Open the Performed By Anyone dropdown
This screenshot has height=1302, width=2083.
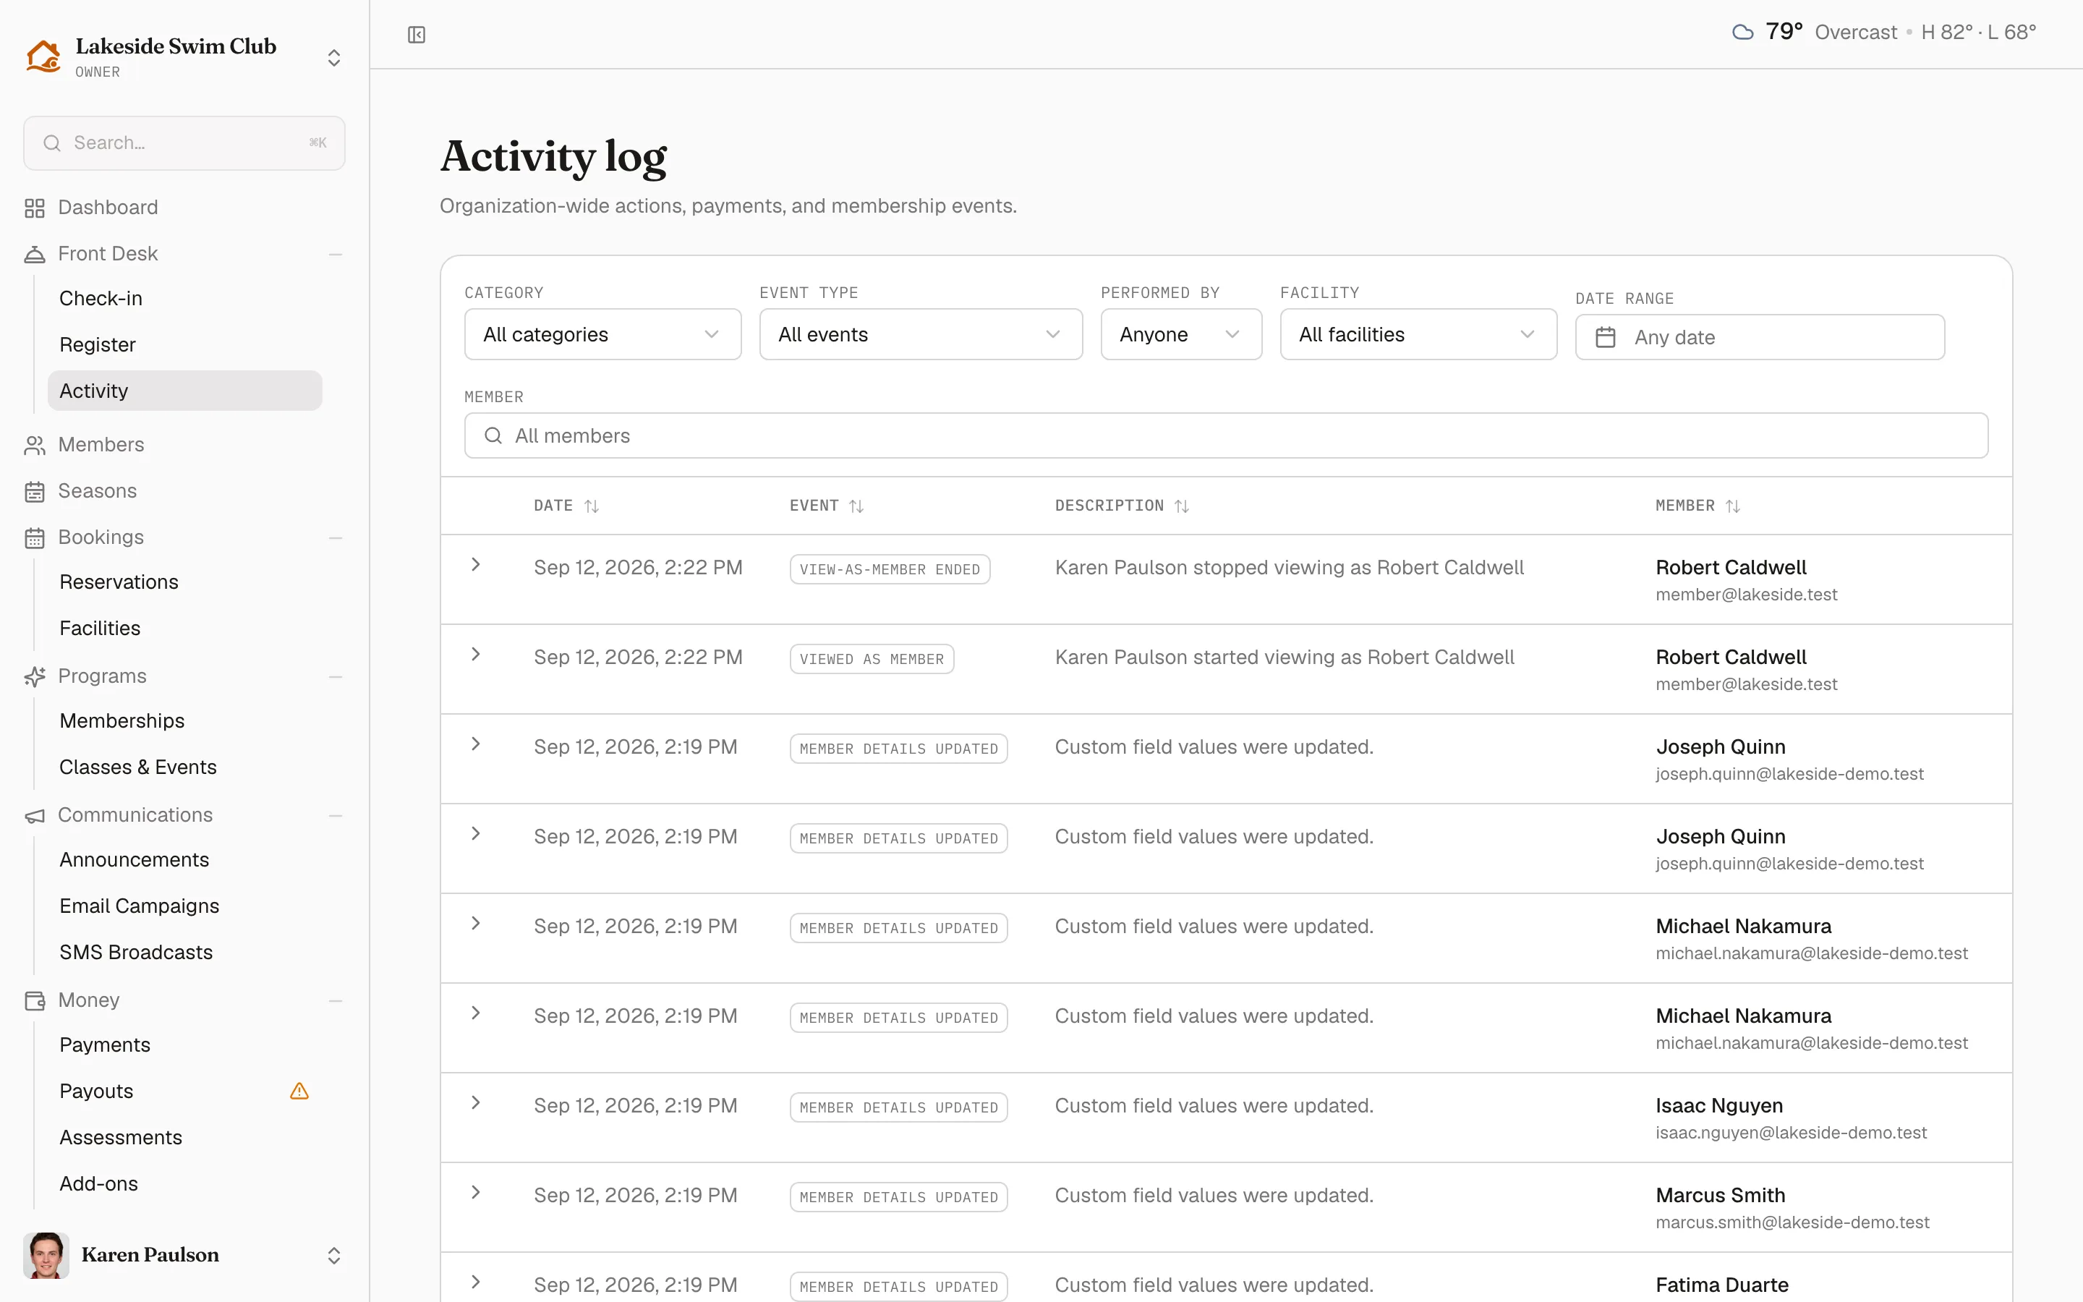(1181, 334)
